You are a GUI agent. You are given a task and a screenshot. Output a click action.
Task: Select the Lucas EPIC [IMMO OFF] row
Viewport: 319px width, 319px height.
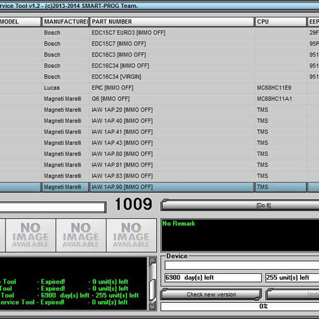[x=159, y=87]
